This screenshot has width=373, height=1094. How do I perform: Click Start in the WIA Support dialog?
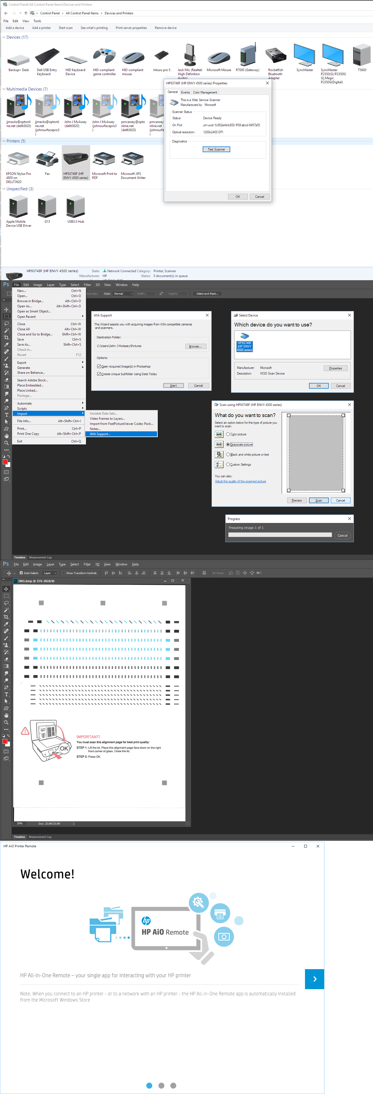click(x=174, y=386)
